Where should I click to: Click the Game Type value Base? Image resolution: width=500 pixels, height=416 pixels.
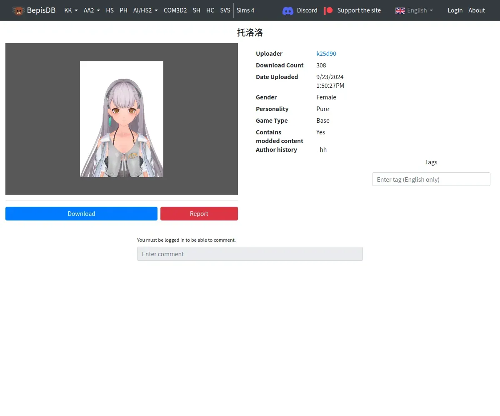(323, 121)
